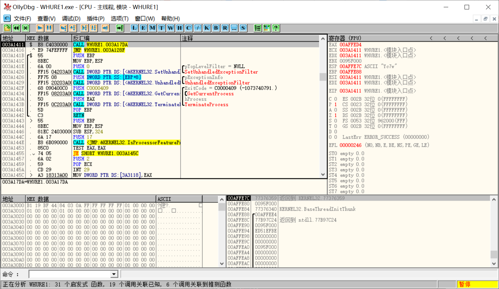Click down arrow of dump pane scrollbar
The width and height of the screenshot is (499, 289).
point(222,264)
